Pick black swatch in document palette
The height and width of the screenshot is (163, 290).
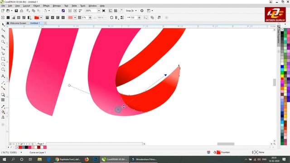[x=26, y=147]
